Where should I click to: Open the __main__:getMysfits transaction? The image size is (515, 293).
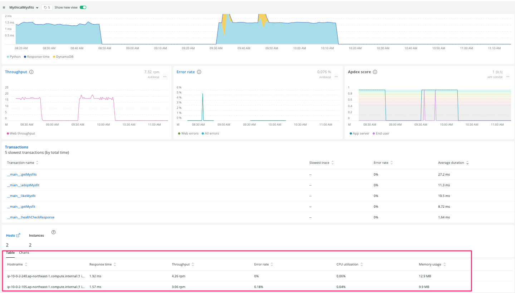tap(22, 174)
